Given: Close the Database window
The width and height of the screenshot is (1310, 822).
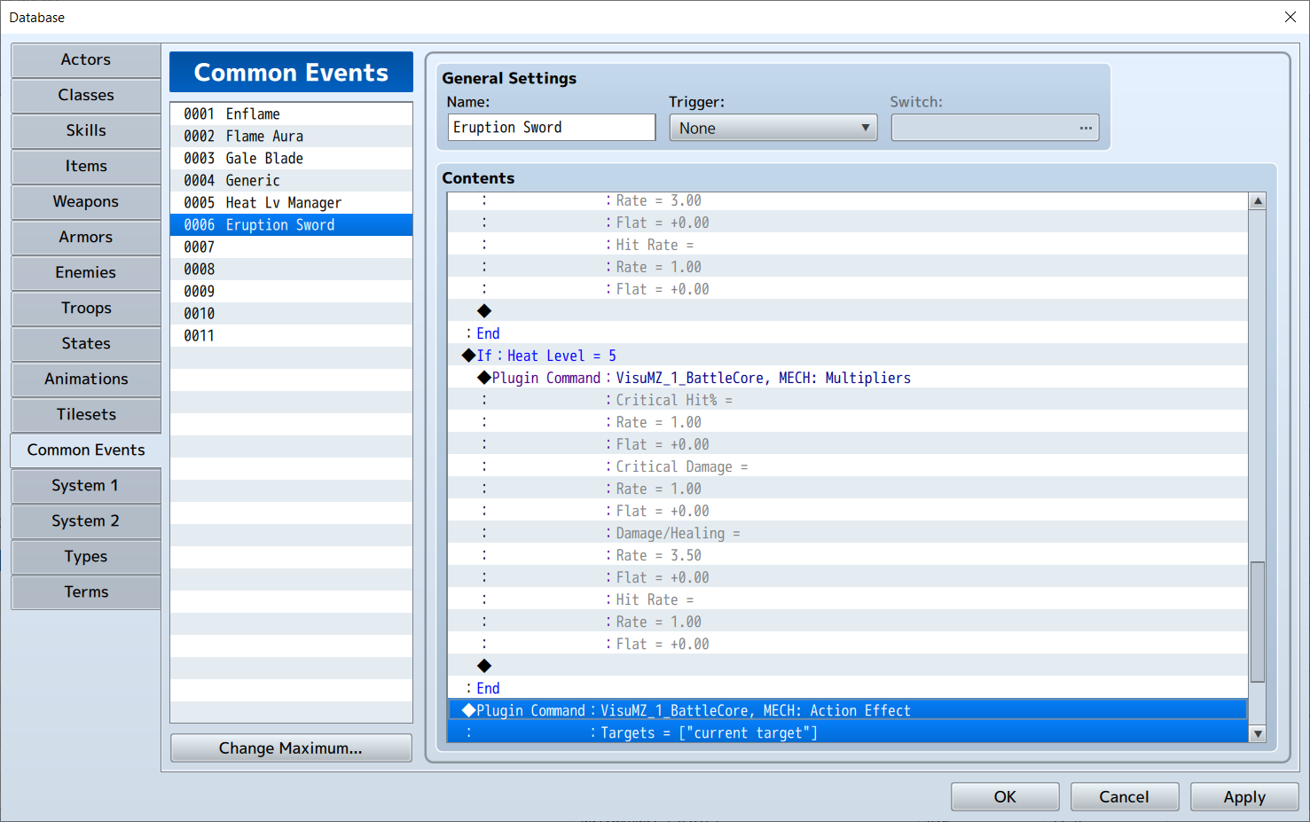Looking at the screenshot, I should pos(1290,17).
